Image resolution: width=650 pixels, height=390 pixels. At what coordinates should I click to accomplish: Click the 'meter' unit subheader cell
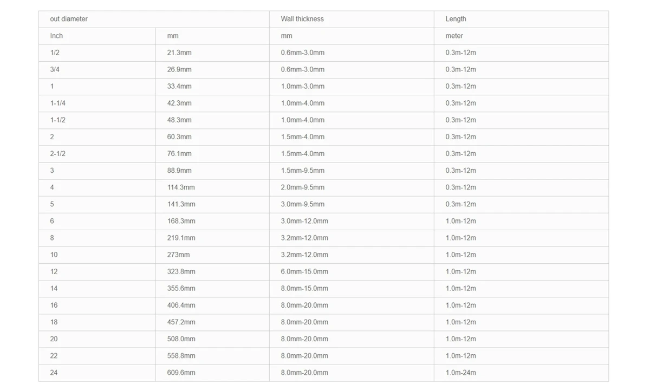(x=521, y=36)
